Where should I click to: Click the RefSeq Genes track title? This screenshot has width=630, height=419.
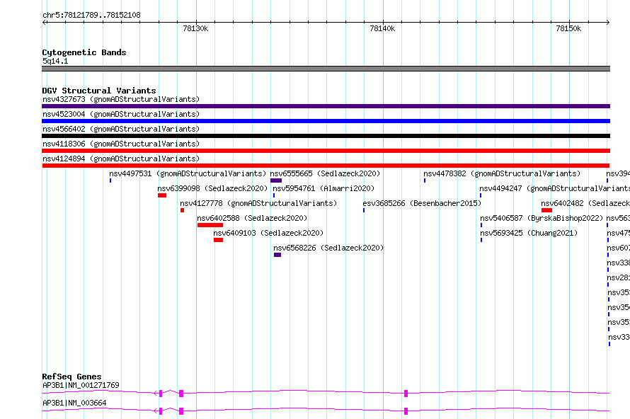click(71, 377)
